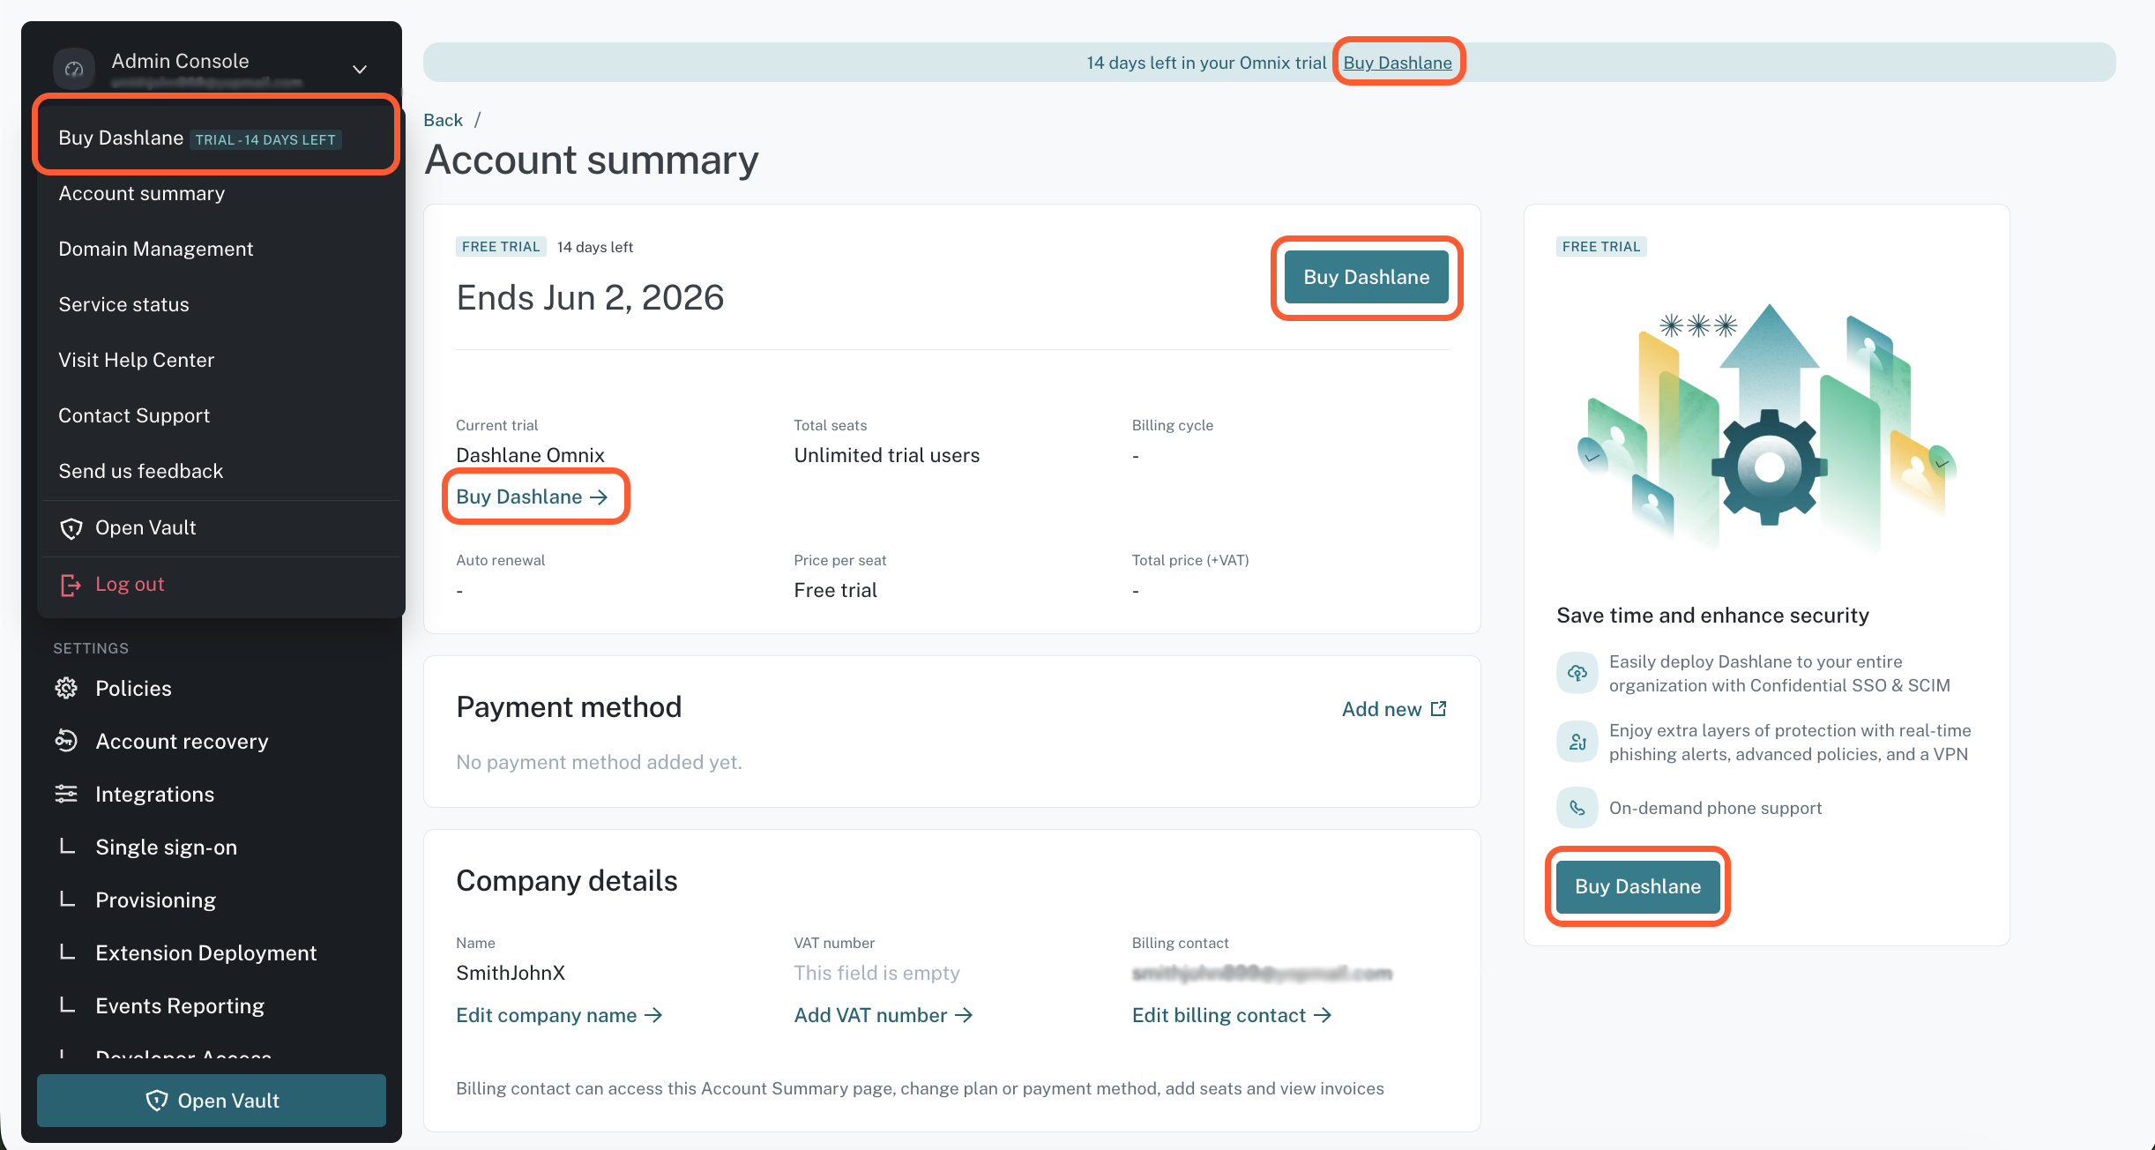Click Buy Dashlane button in the promo card
Viewport: 2155px width, 1150px height.
[1638, 886]
